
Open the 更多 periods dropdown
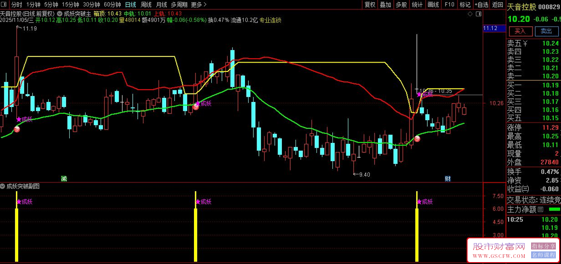click(x=199, y=5)
